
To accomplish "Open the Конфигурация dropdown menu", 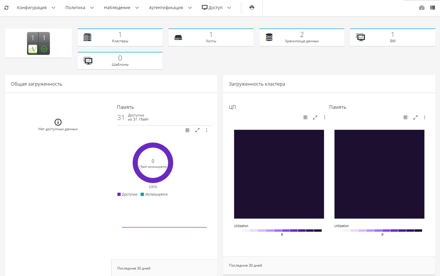I will pos(36,8).
